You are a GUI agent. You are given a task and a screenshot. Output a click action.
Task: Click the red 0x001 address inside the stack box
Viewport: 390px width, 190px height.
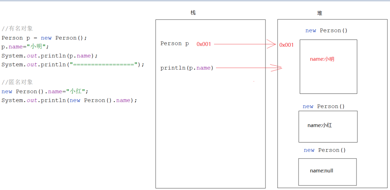(204, 44)
